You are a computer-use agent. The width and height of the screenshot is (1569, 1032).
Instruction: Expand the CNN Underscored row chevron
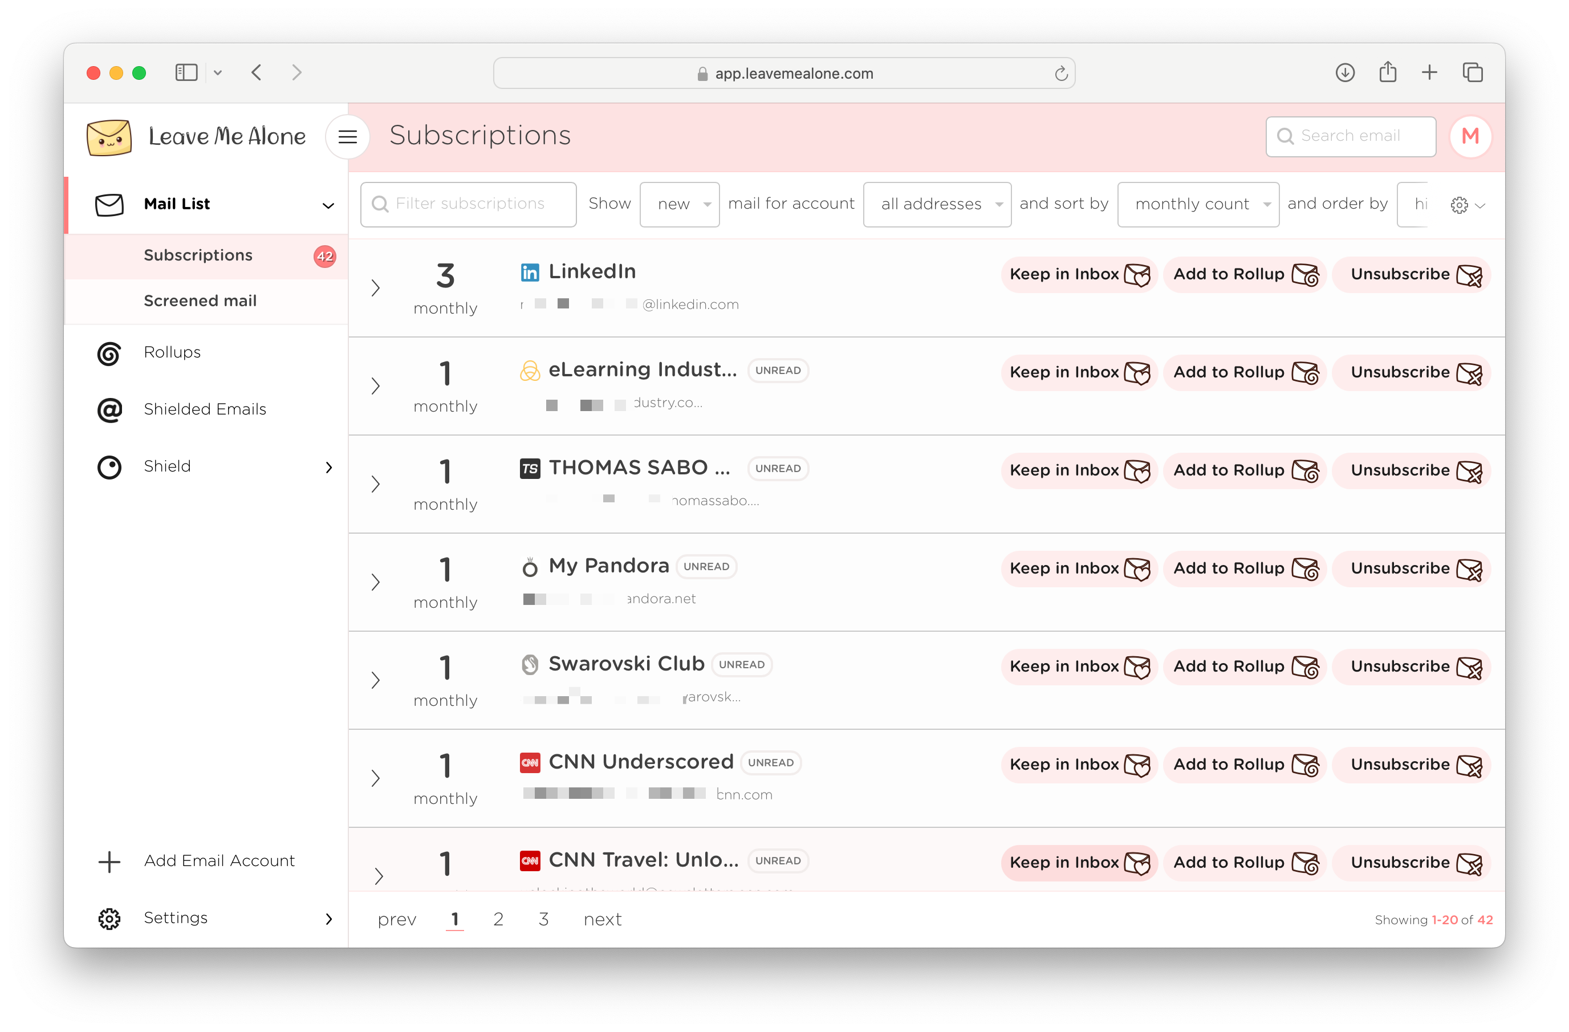click(x=375, y=778)
